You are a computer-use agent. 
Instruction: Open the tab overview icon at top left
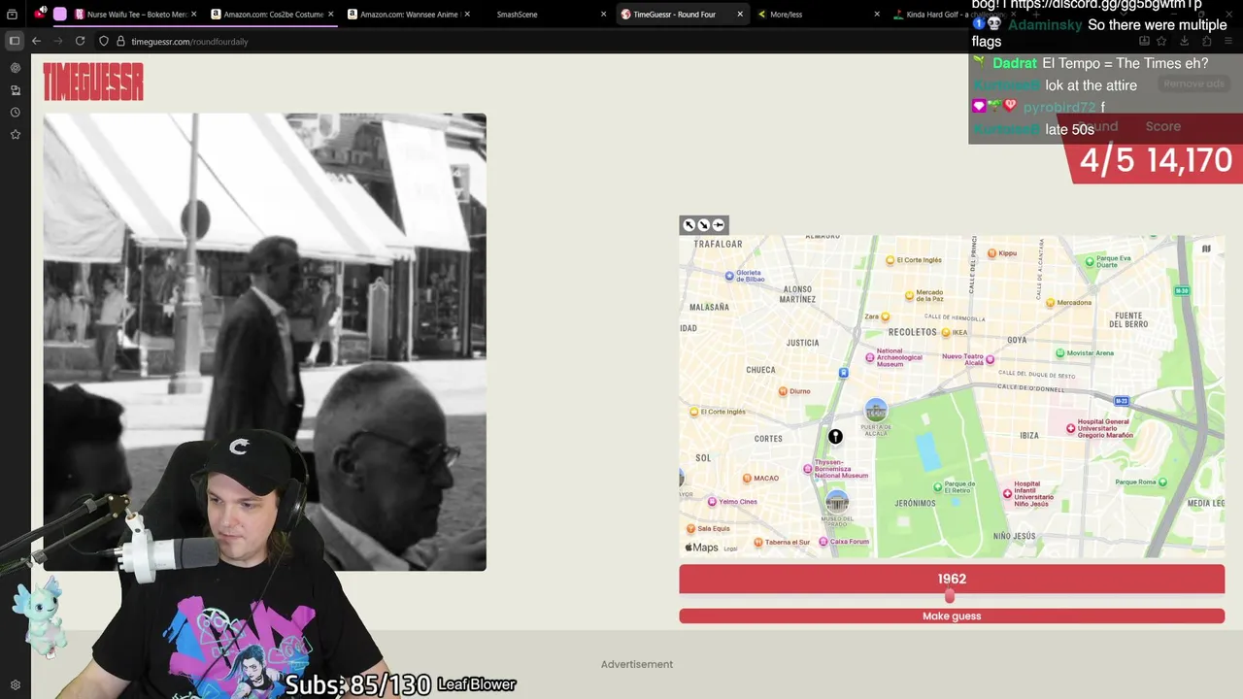click(x=12, y=15)
